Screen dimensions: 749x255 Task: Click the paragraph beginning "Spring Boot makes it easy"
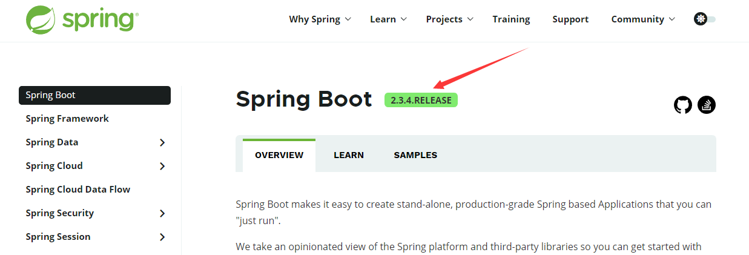pyautogui.click(x=473, y=212)
